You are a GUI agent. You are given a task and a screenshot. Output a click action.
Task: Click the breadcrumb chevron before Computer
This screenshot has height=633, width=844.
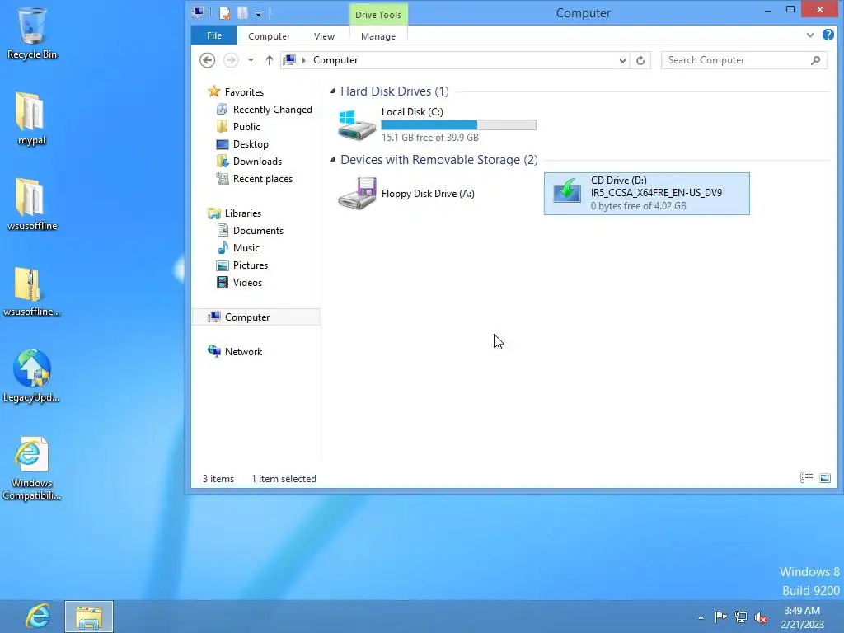click(304, 60)
